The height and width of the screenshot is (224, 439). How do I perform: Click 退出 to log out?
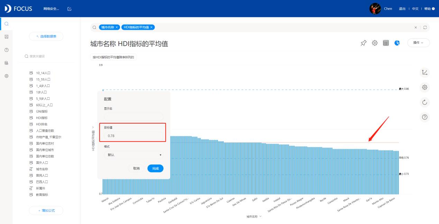[402, 9]
